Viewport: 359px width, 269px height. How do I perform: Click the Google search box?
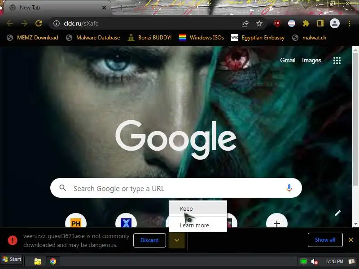pos(176,188)
